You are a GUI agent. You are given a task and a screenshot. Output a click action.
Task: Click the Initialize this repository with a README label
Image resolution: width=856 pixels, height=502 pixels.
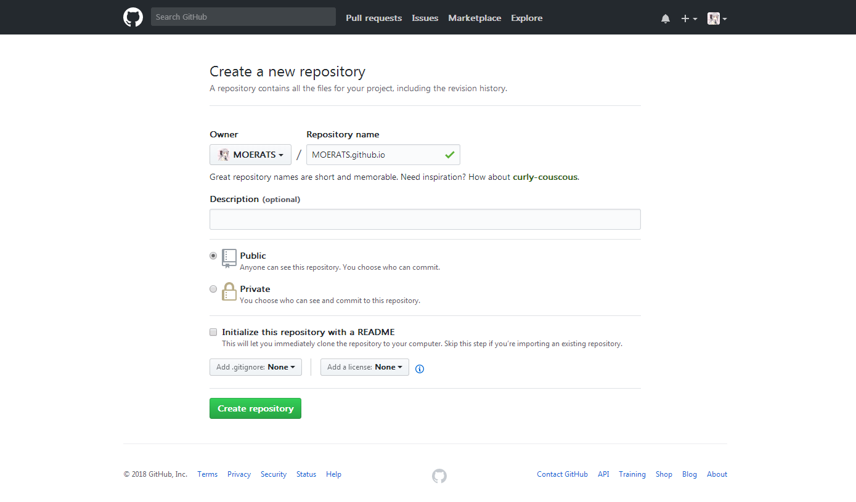click(308, 332)
